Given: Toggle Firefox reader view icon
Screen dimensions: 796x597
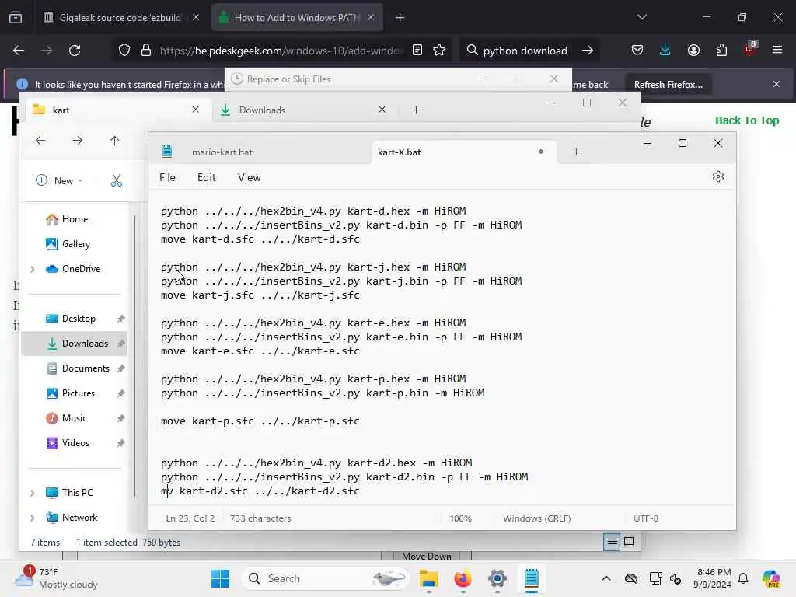Looking at the screenshot, I should pos(417,51).
